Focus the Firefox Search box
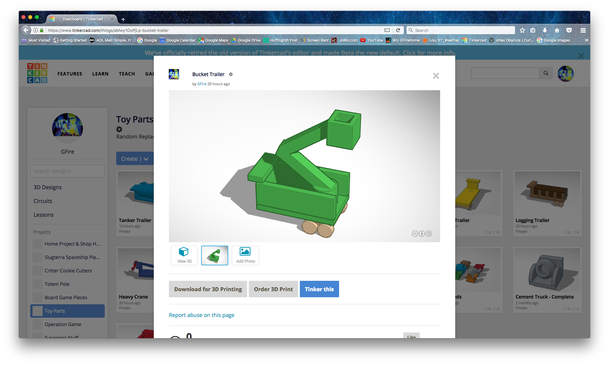 (x=461, y=30)
